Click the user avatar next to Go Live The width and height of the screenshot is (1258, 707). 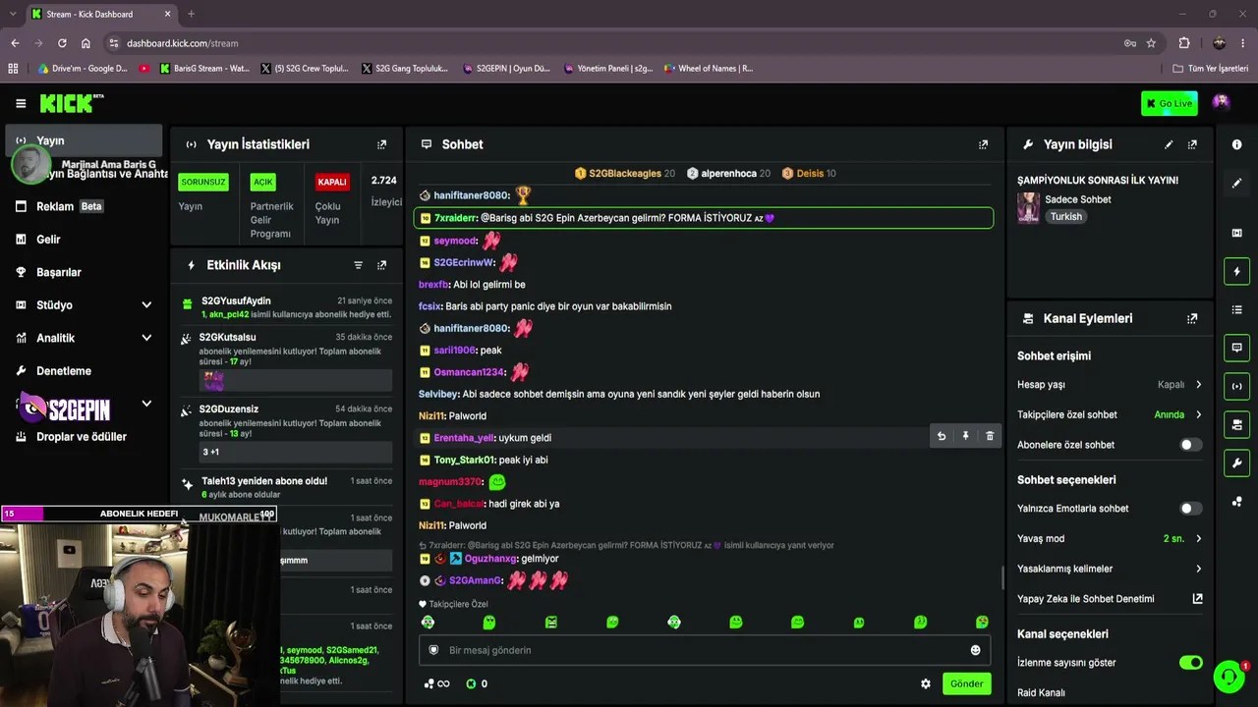pyautogui.click(x=1221, y=102)
